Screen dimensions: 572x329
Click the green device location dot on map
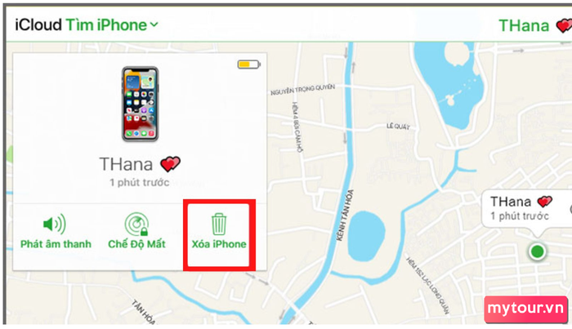point(537,251)
